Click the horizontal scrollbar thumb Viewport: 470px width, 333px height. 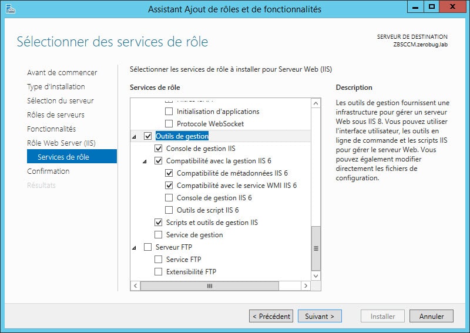[210, 286]
